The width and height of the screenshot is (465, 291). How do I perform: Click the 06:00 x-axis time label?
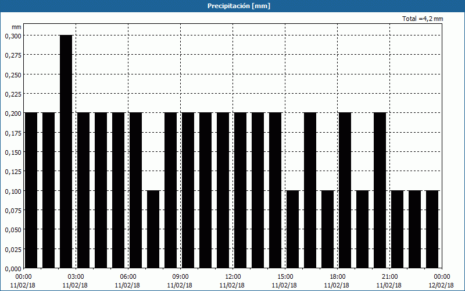128,277
